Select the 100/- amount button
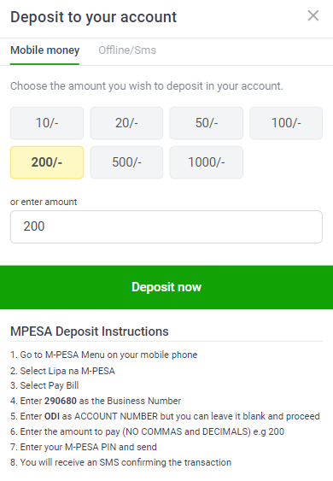 click(x=286, y=123)
